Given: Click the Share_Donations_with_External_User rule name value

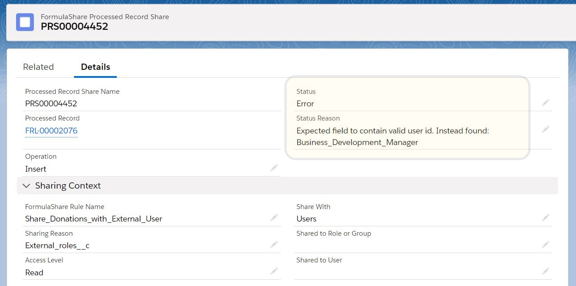Looking at the screenshot, I should (94, 219).
